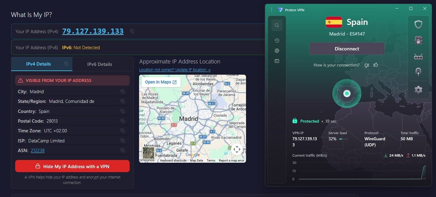Rate the connection with thumbs up
The height and width of the screenshot is (197, 436).
(376, 65)
